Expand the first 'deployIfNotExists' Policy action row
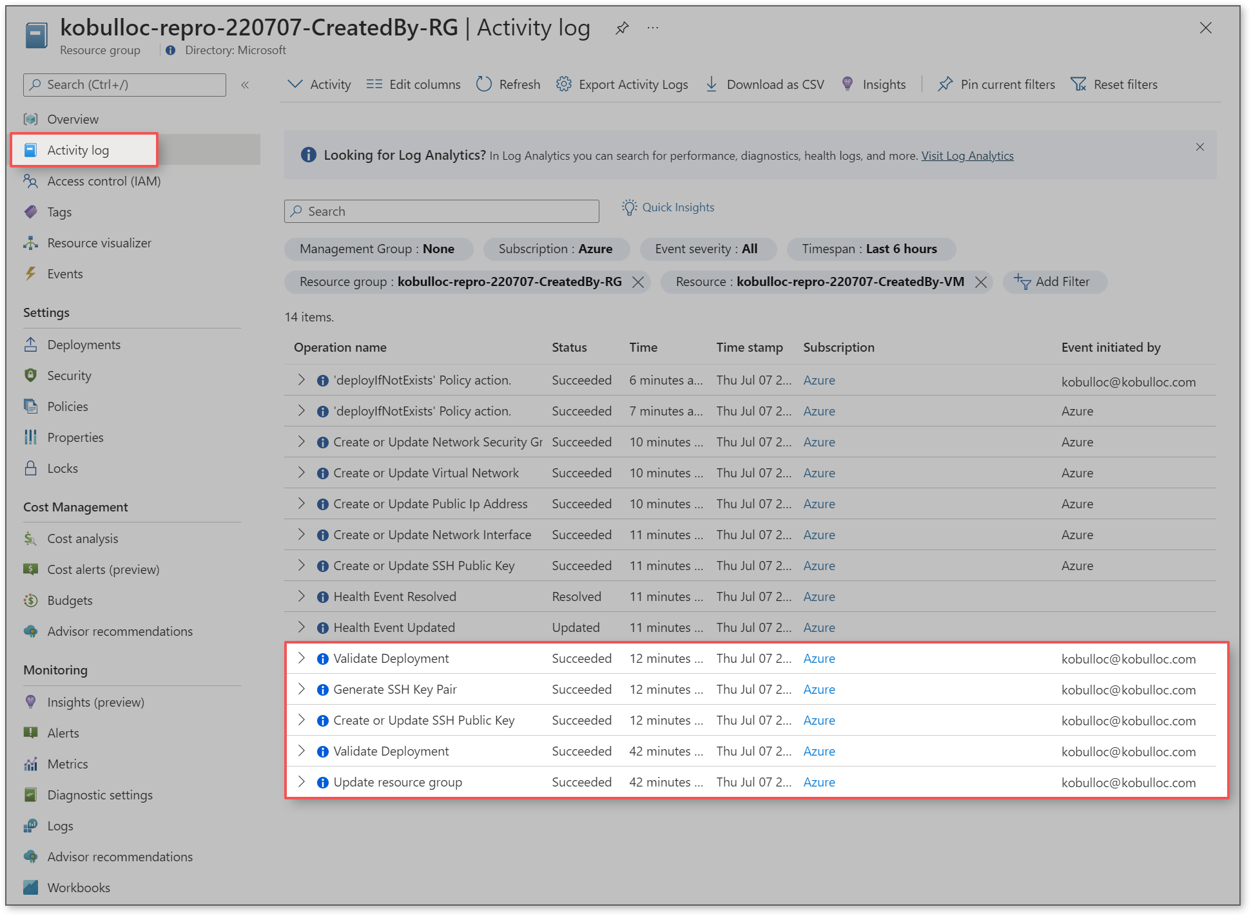Viewport: 1251px width, 916px height. (x=301, y=380)
